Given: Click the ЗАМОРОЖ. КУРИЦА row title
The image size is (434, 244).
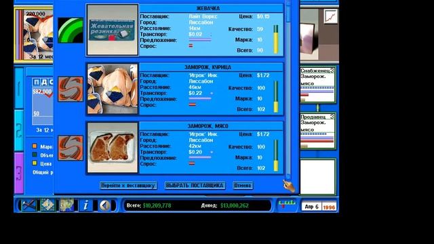Looking at the screenshot, I should (x=208, y=67).
